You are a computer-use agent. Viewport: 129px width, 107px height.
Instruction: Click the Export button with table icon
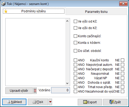pos(90,102)
